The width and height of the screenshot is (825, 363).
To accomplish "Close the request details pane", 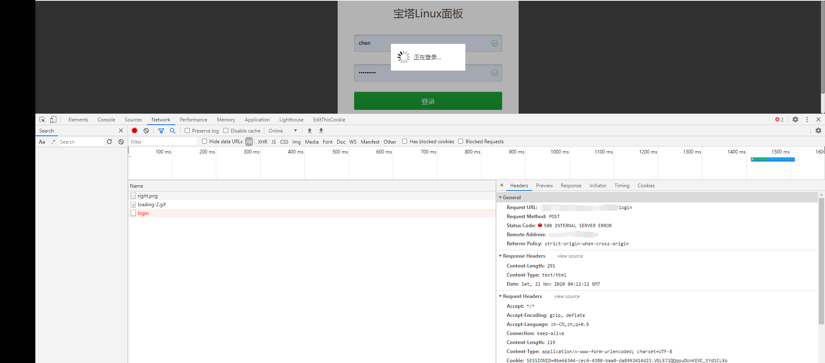I will (502, 185).
